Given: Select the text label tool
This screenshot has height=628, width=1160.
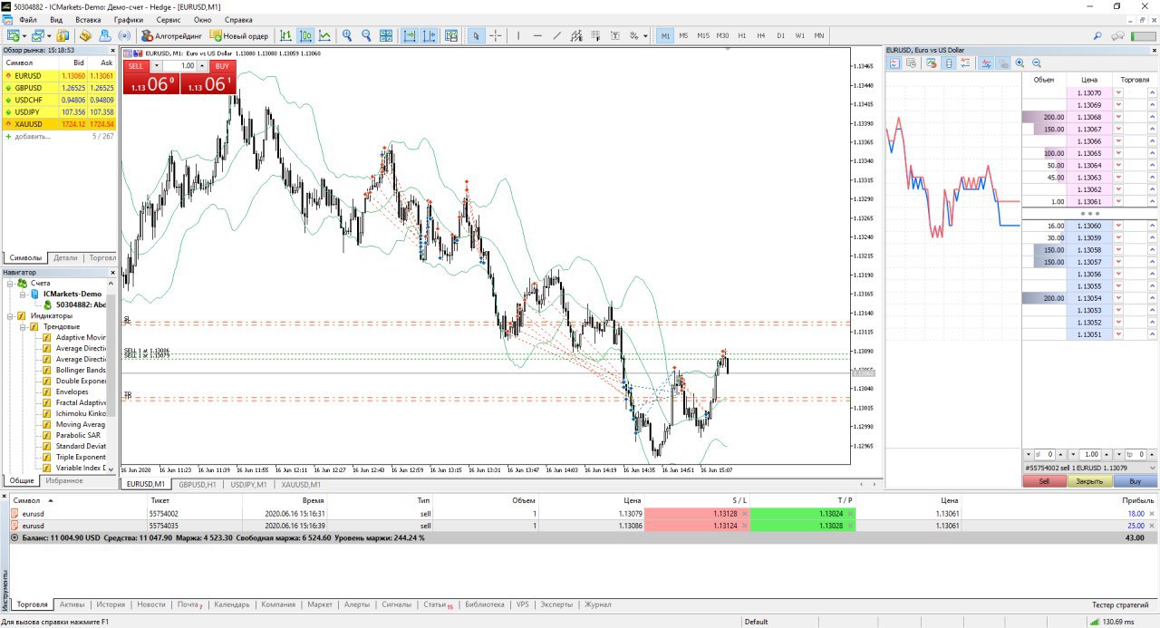Looking at the screenshot, I should (614, 36).
